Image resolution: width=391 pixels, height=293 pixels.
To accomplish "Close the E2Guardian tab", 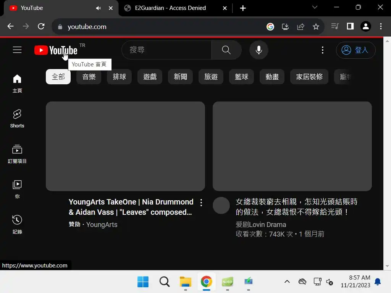I will pyautogui.click(x=225, y=8).
